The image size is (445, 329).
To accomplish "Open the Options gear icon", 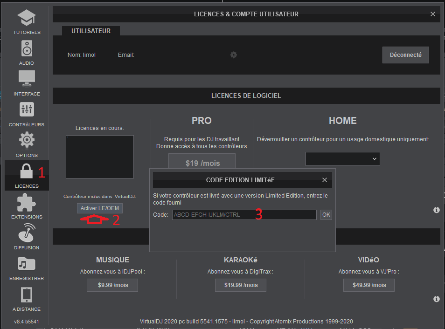I will pos(27,140).
